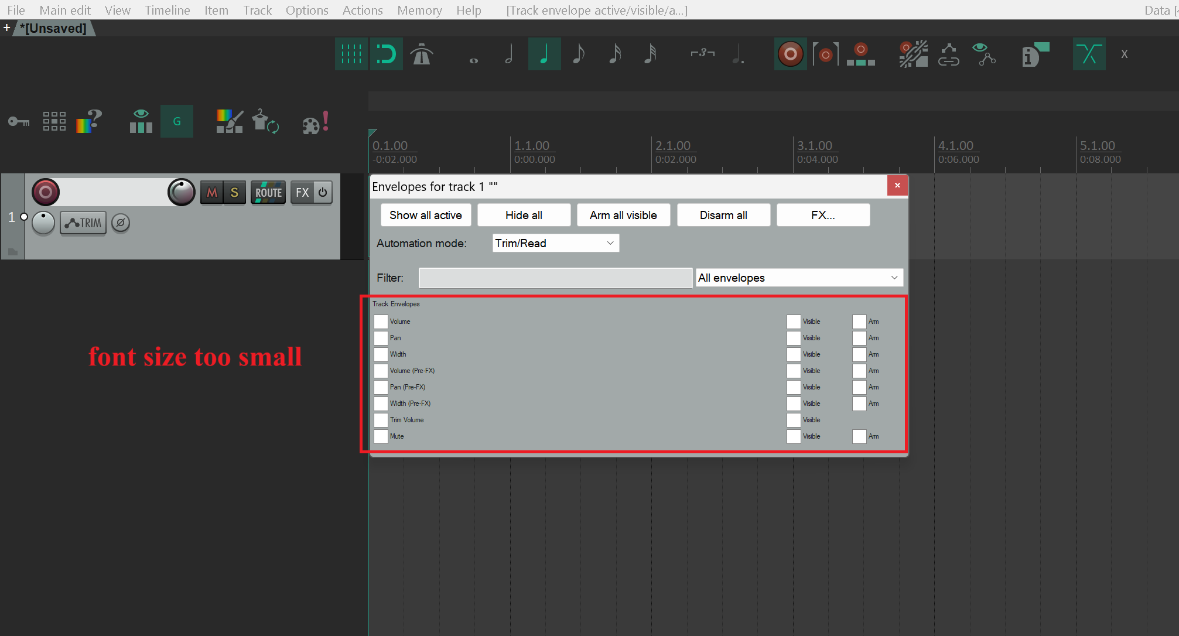Click the key icon in left toolbar

pos(19,122)
